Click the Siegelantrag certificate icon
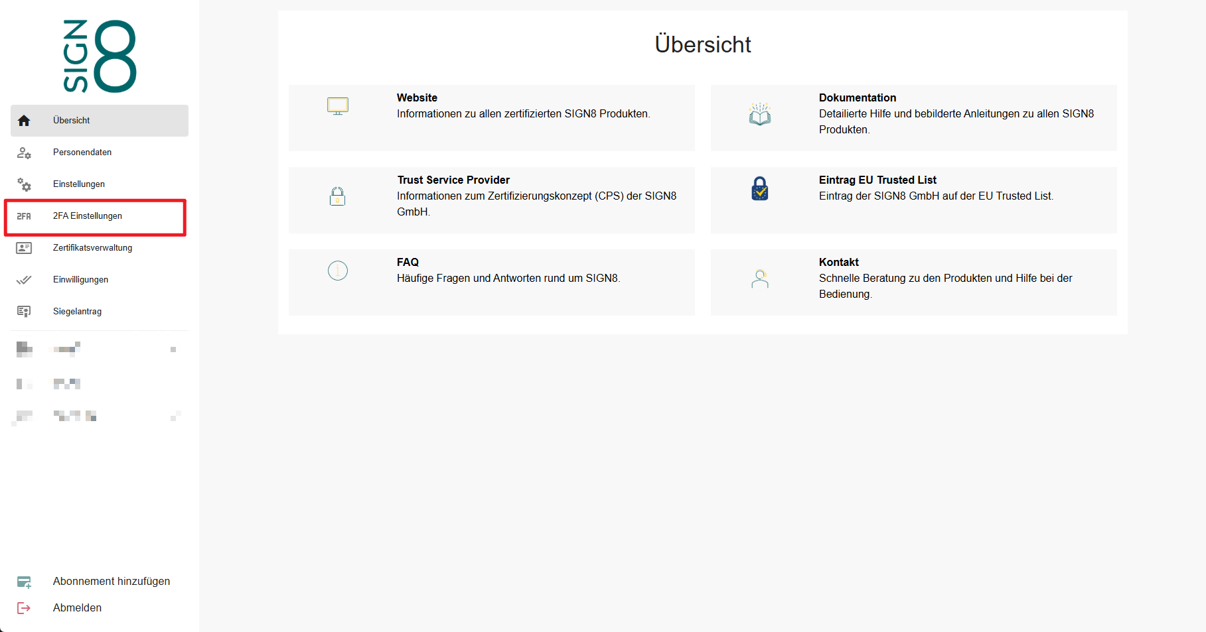The height and width of the screenshot is (632, 1206). coord(24,312)
